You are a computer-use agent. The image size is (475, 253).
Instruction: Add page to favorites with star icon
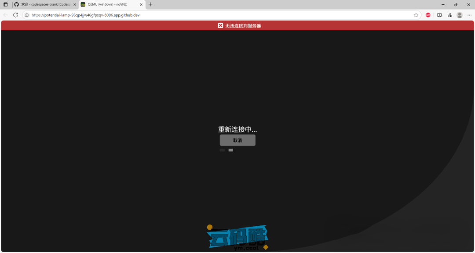[x=416, y=15]
